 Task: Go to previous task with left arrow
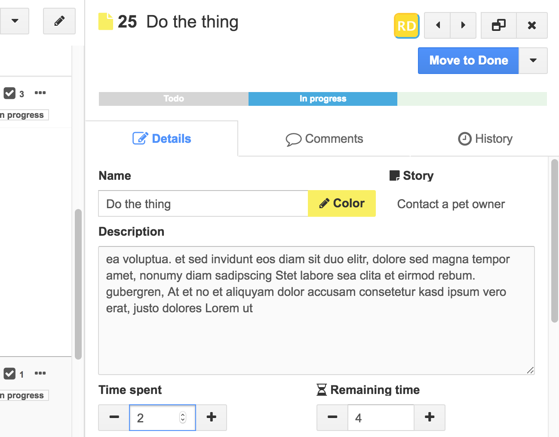[x=437, y=25]
